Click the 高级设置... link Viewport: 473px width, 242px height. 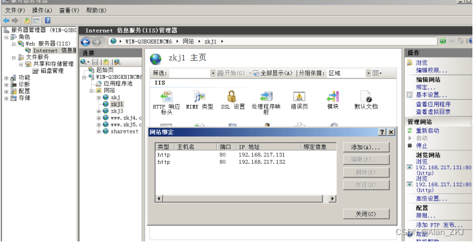point(431,199)
